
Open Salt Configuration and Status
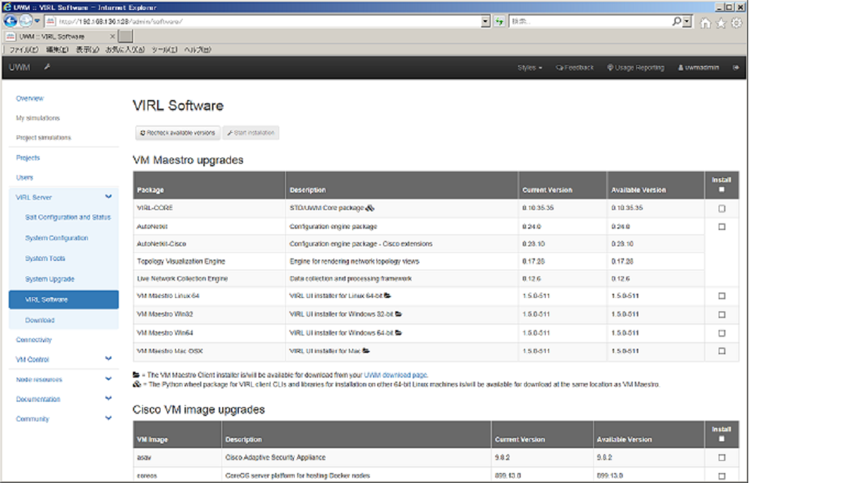click(68, 217)
